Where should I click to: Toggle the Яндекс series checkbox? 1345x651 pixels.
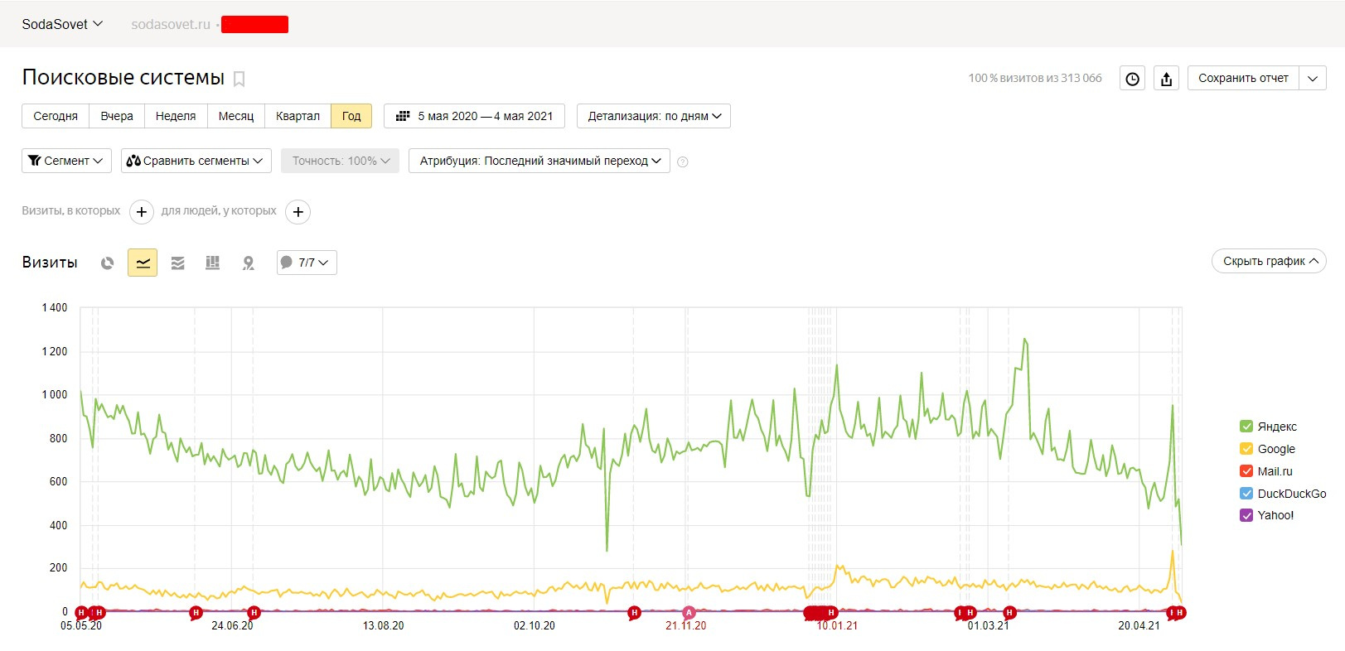click(x=1246, y=427)
